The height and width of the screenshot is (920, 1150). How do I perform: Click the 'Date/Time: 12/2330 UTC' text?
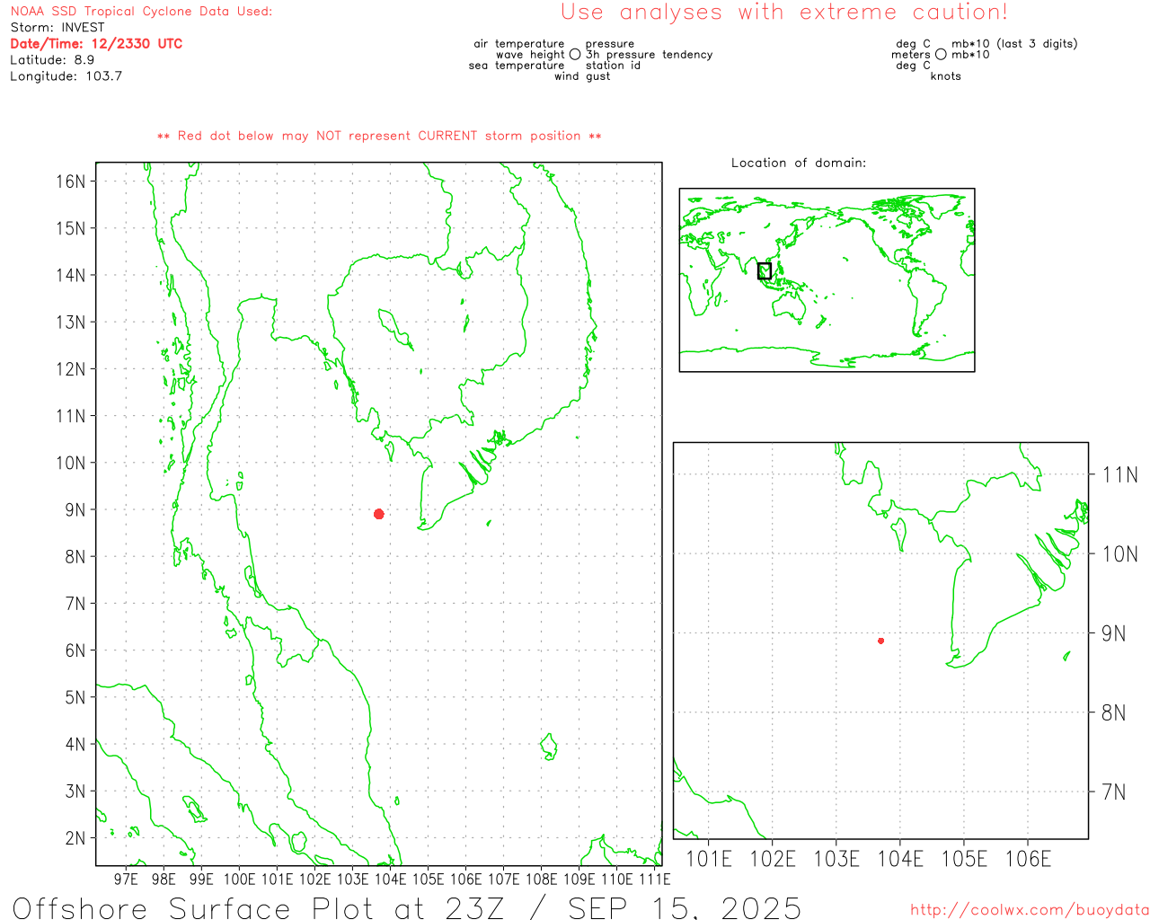(x=96, y=43)
